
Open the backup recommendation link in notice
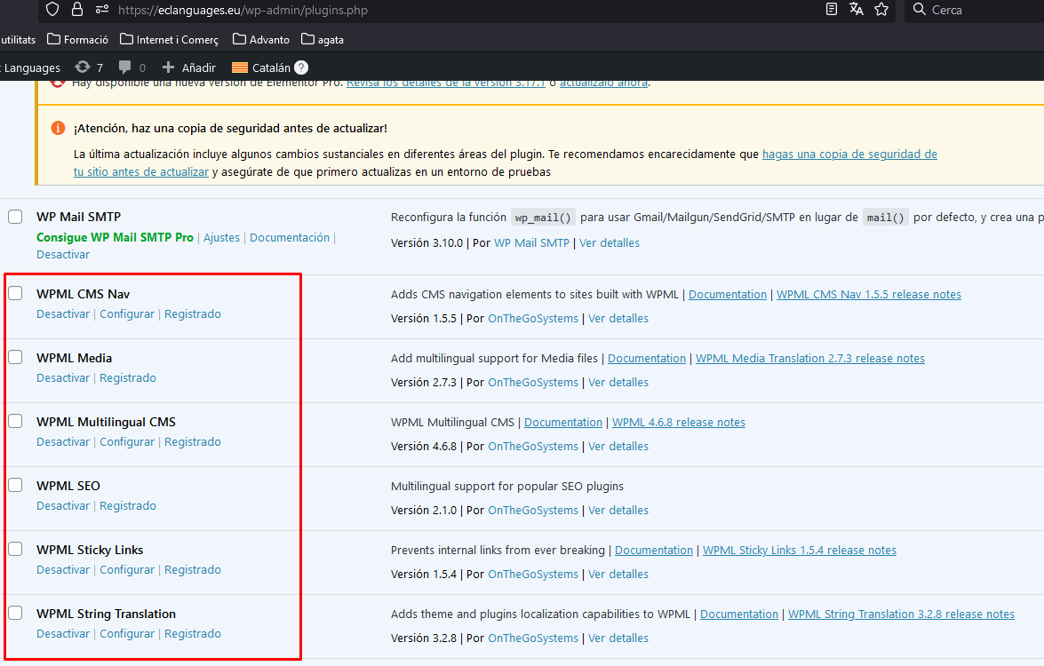[x=849, y=155]
